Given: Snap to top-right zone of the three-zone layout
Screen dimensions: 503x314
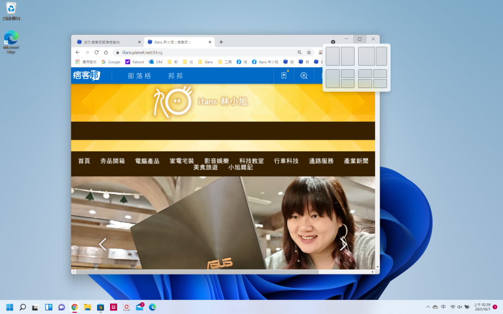Looking at the screenshot, I should pyautogui.click(x=347, y=74).
